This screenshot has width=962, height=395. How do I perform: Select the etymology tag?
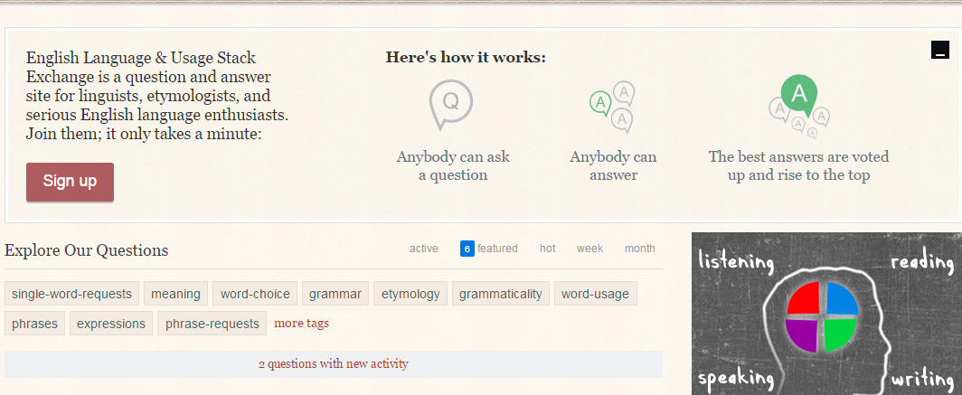pos(410,294)
